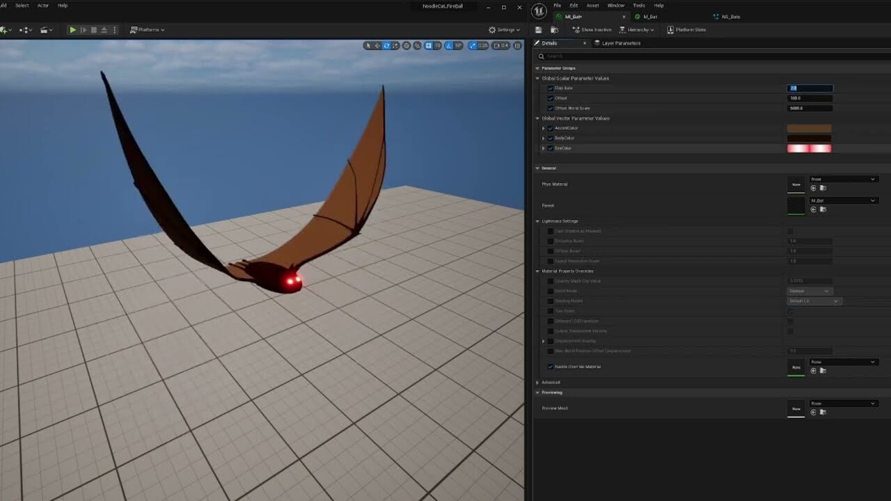Expand the EyeColor vector parameter
The width and height of the screenshot is (891, 501).
coord(544,148)
